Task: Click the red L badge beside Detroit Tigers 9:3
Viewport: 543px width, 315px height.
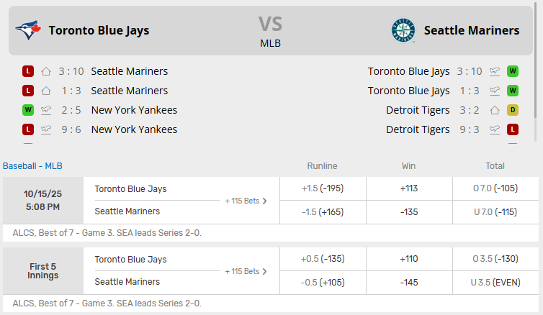Action: 513,129
